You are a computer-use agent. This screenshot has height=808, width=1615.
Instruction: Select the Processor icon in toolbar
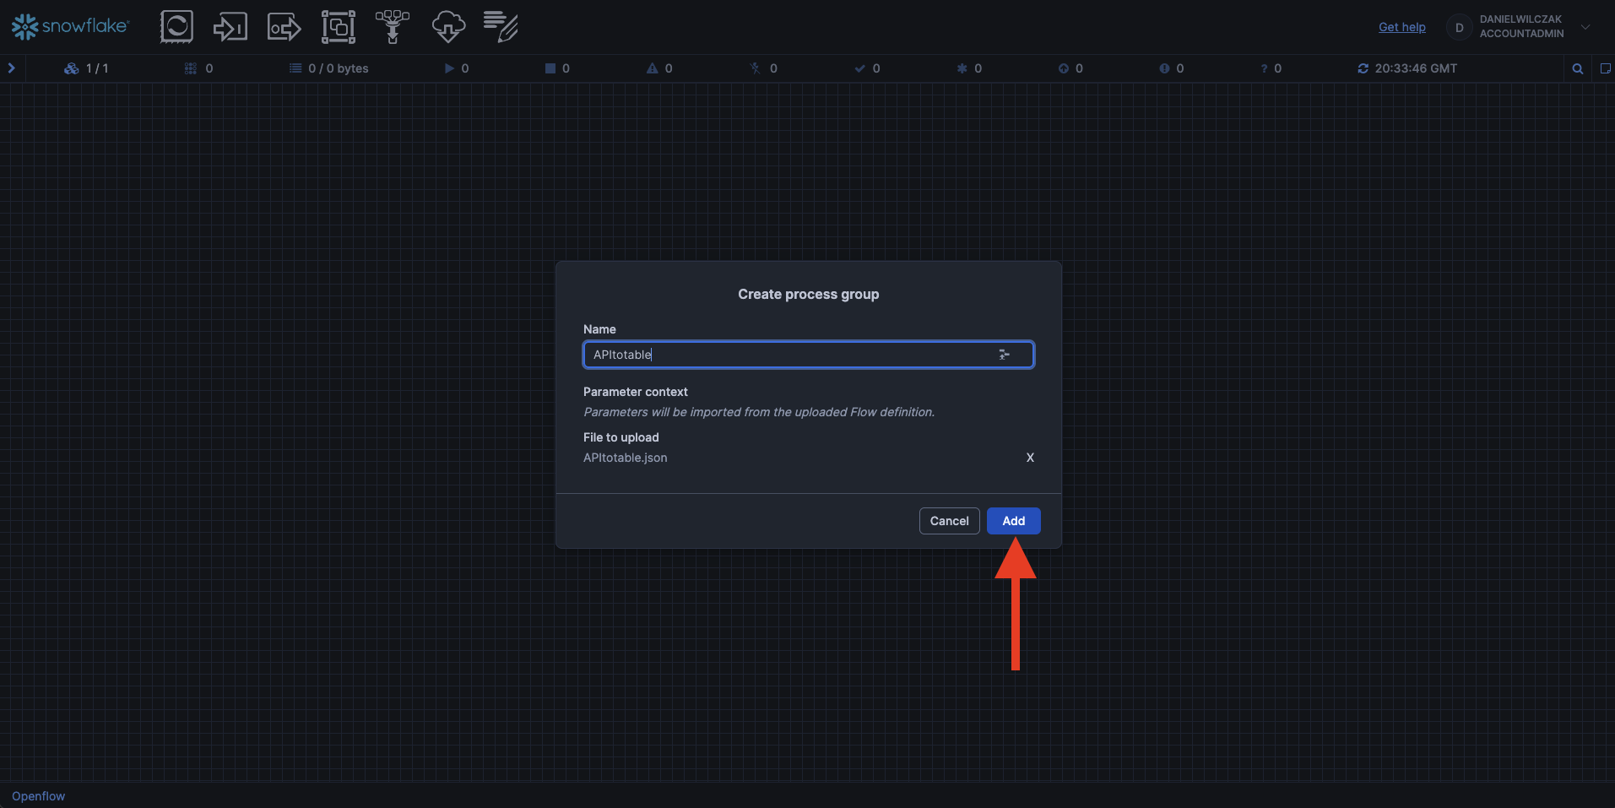[176, 27]
